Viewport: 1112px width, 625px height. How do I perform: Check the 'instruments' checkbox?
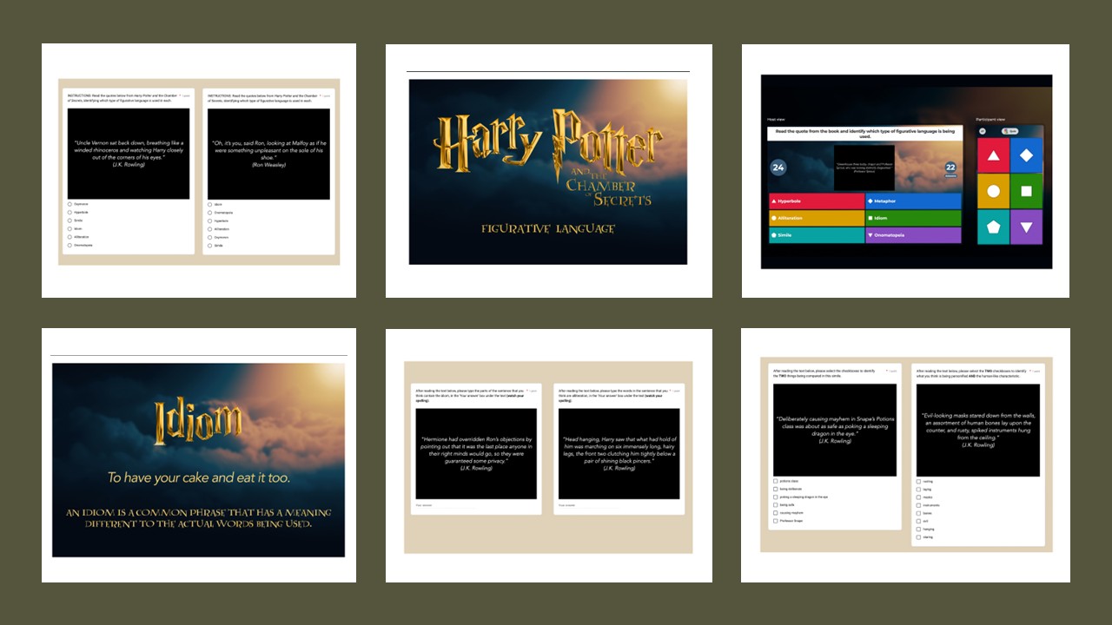[918, 504]
